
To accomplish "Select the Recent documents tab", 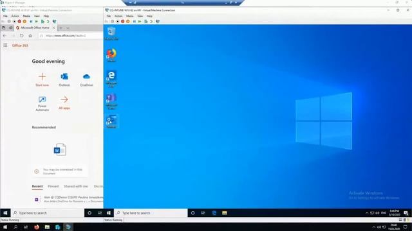I will (x=37, y=186).
